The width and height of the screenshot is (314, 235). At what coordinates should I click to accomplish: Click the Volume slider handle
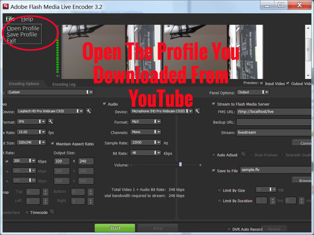click(180, 164)
